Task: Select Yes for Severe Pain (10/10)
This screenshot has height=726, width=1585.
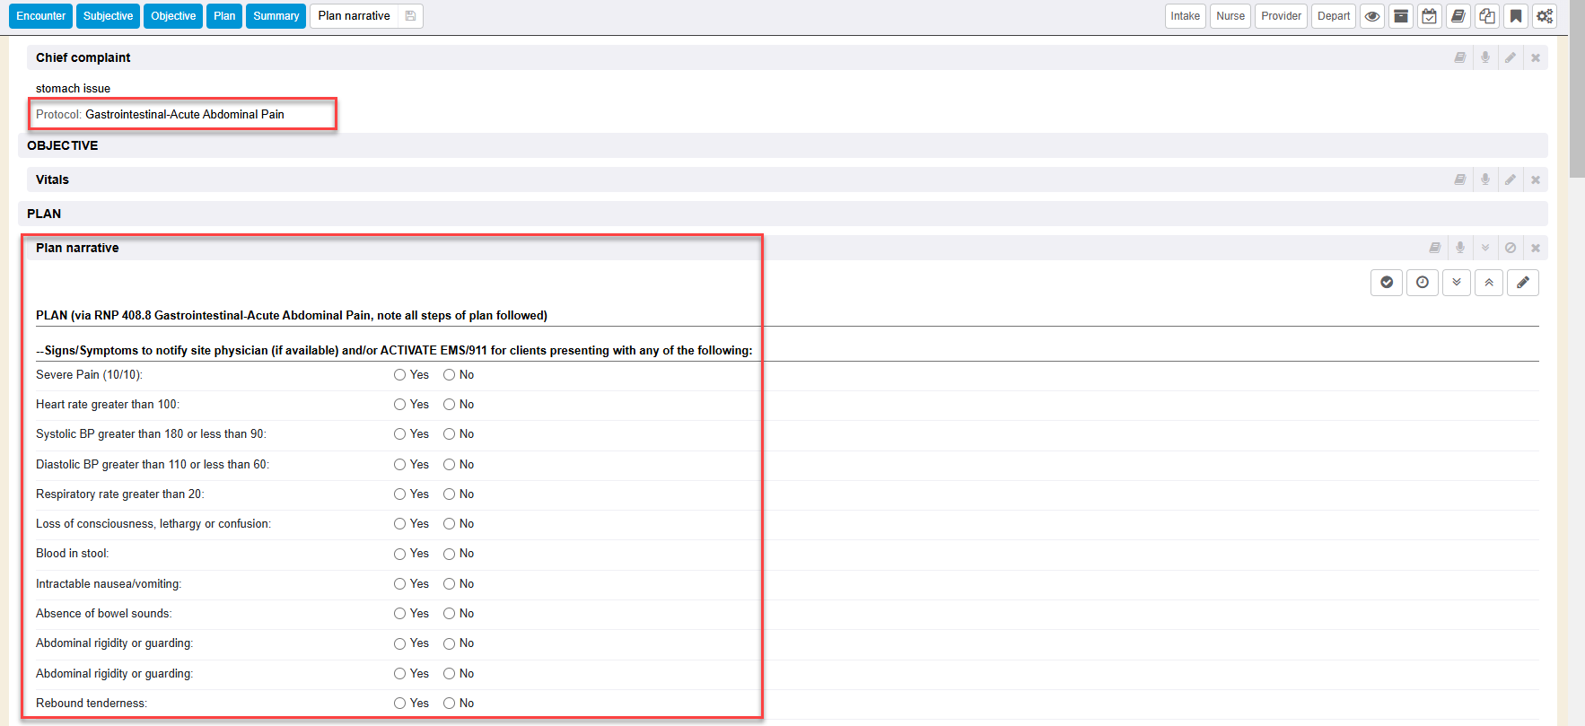Action: click(x=399, y=375)
